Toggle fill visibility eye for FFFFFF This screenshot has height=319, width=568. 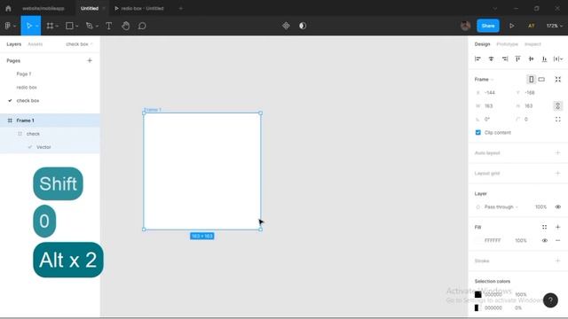[x=544, y=240]
